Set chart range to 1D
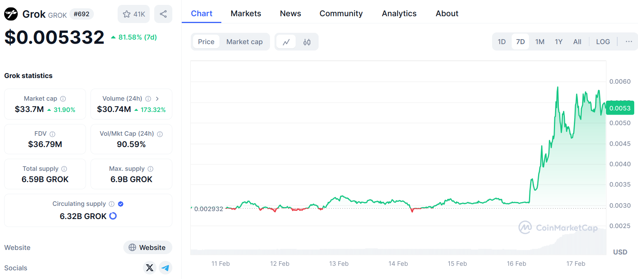This screenshot has width=638, height=279. (502, 41)
